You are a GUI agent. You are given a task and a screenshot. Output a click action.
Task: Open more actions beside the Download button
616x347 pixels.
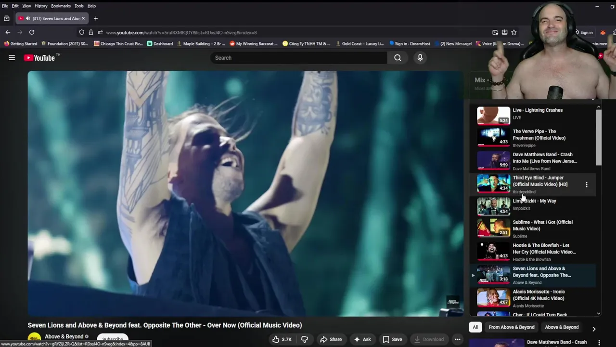[458, 339]
